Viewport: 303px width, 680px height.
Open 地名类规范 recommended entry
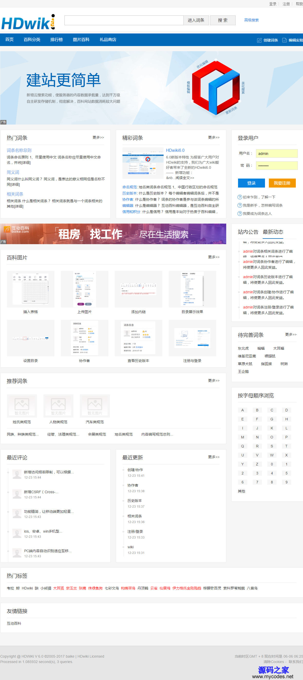124,434
